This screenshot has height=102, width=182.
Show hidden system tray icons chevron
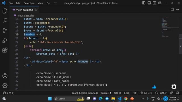tap(143, 99)
